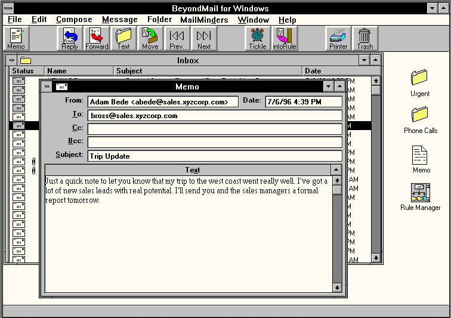Screen dimensions: 451x318
Task: Click the To field with bross address
Action: click(x=215, y=116)
